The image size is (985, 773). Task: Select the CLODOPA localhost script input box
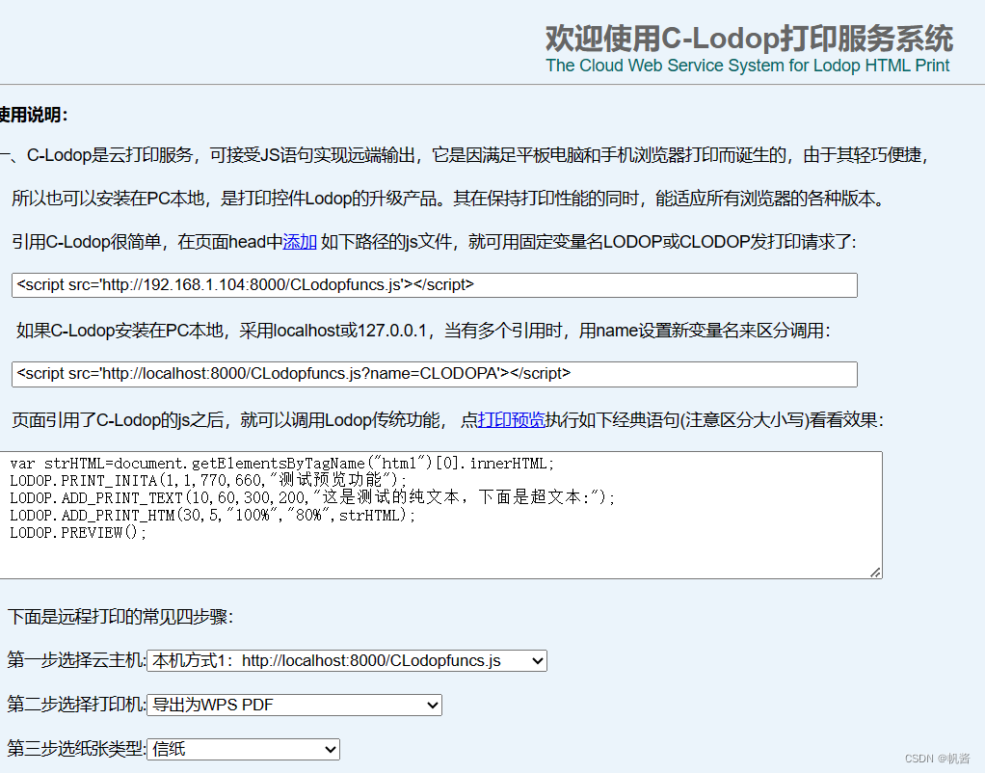[433, 374]
